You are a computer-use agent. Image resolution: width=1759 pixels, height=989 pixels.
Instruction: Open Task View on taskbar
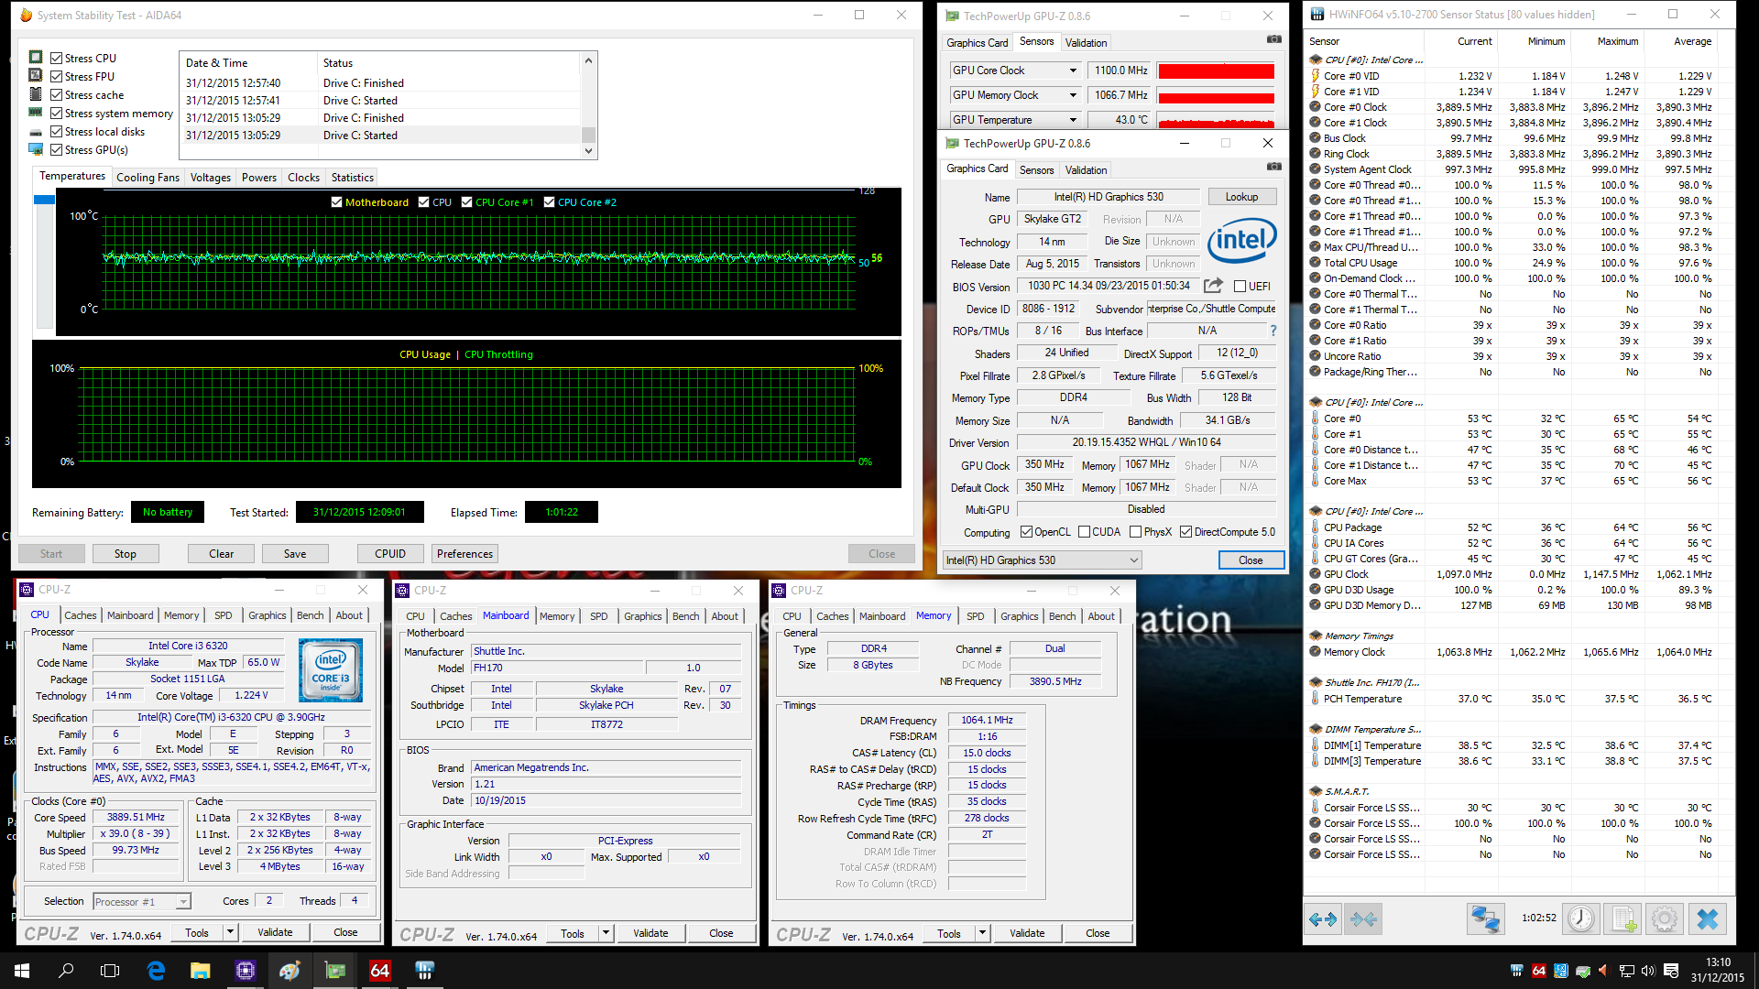110,971
